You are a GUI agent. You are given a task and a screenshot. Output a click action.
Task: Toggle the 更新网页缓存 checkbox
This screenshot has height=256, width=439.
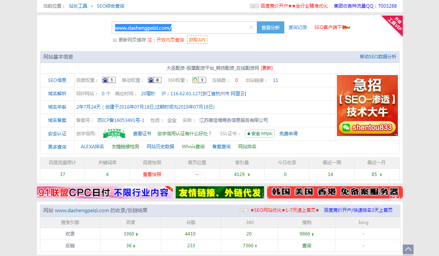click(x=115, y=40)
